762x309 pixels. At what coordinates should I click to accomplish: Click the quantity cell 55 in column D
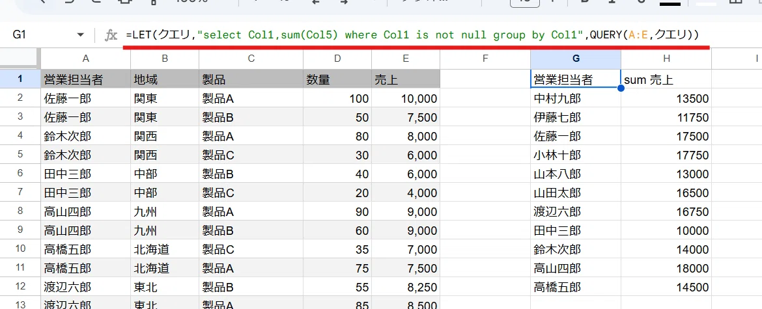pos(337,288)
